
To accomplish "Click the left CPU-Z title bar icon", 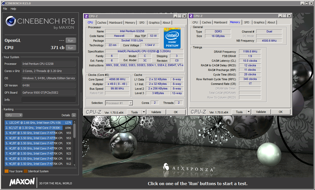I will pyautogui.click(x=86, y=16).
